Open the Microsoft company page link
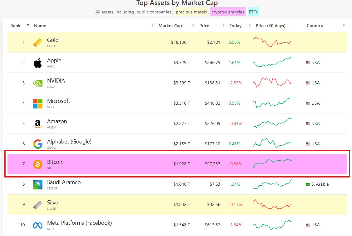352x236 pixels. point(59,101)
